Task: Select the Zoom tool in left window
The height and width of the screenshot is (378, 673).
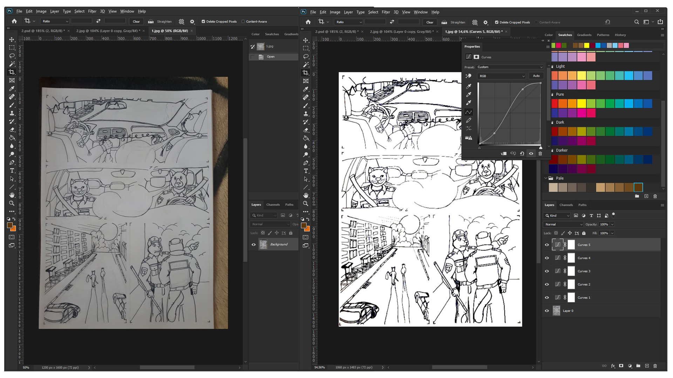Action: pyautogui.click(x=12, y=203)
